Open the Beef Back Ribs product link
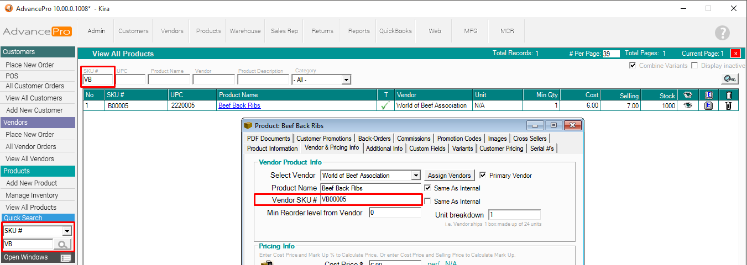The width and height of the screenshot is (747, 265). click(239, 105)
